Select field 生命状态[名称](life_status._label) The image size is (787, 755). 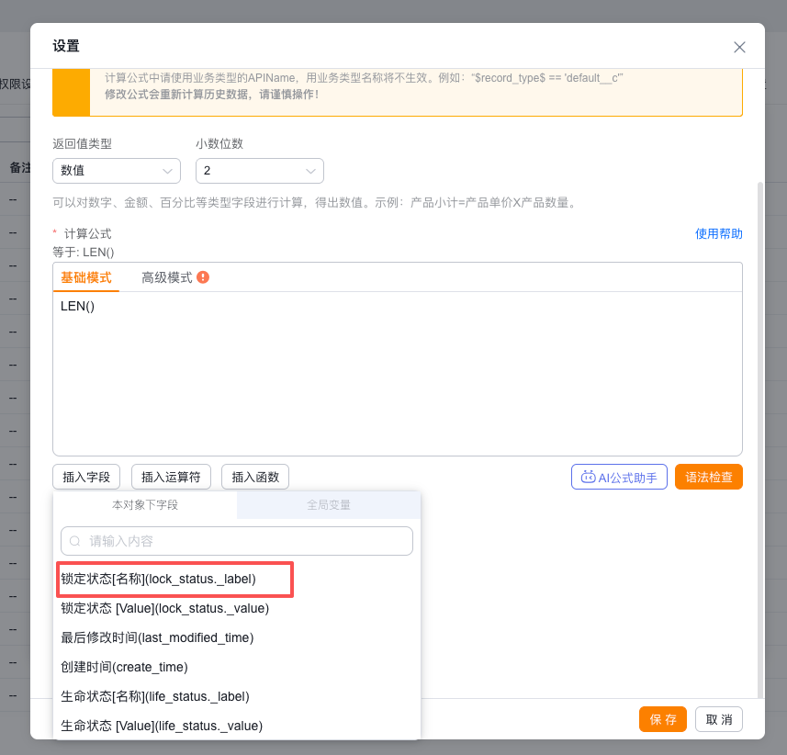pyautogui.click(x=237, y=697)
